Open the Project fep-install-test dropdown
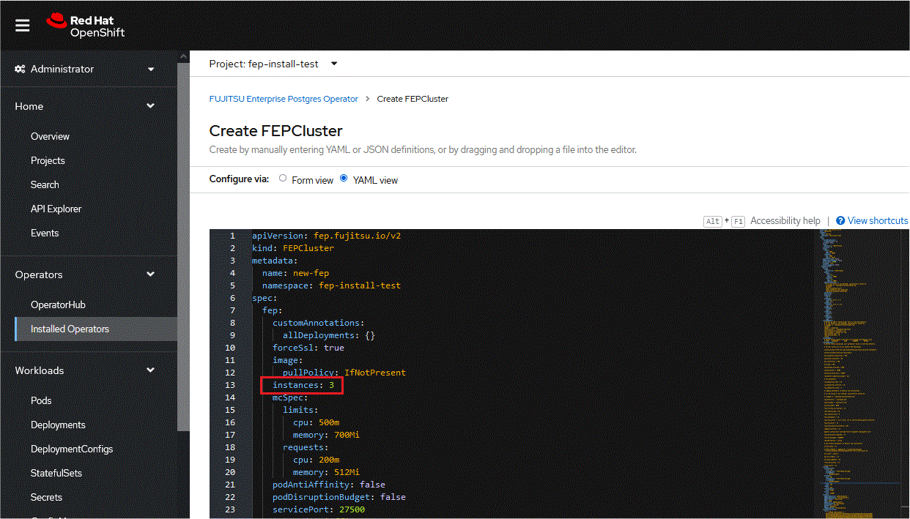The height and width of the screenshot is (519, 910). 273,64
